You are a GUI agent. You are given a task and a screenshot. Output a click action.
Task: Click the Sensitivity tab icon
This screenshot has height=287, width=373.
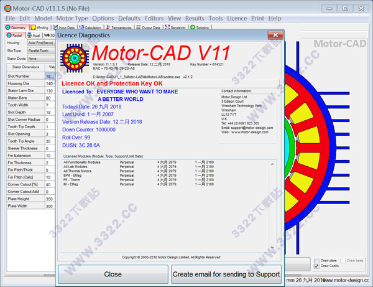coord(167,27)
